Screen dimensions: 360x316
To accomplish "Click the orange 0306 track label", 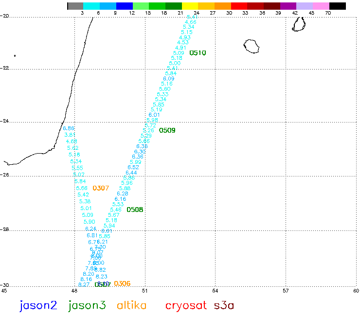I will (122, 283).
